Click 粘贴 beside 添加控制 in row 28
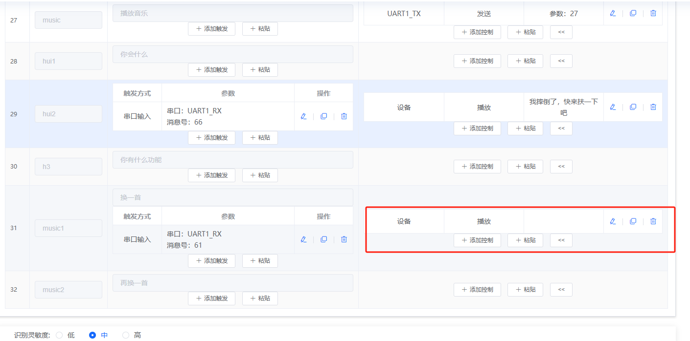This screenshot has width=690, height=341. pyautogui.click(x=525, y=61)
